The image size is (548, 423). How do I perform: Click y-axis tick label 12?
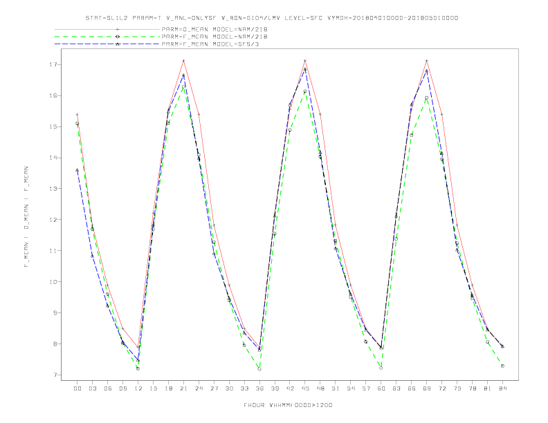tap(53, 220)
